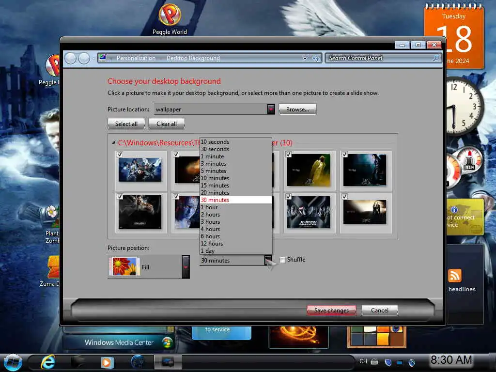Select 1 minute from interval list
Screen dimensions: 496x372
tap(236, 156)
